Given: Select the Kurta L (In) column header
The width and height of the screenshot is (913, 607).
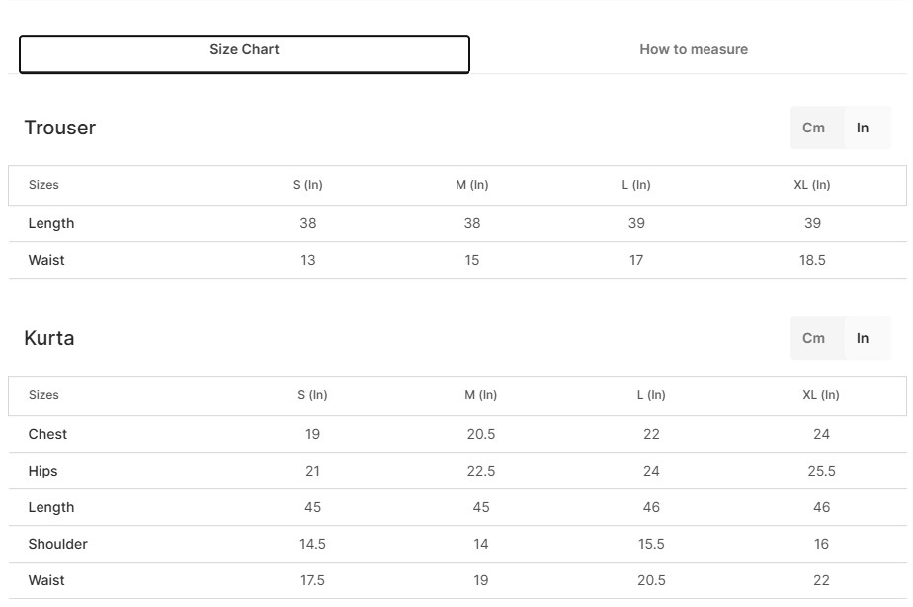Looking at the screenshot, I should point(651,395).
